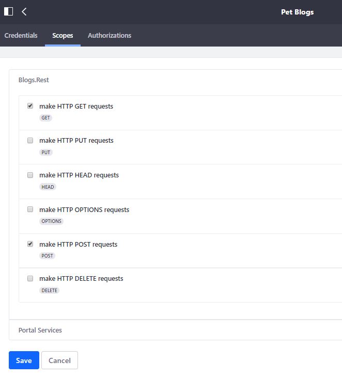The width and height of the screenshot is (342, 377).
Task: Click the GET badge label
Action: (46, 118)
